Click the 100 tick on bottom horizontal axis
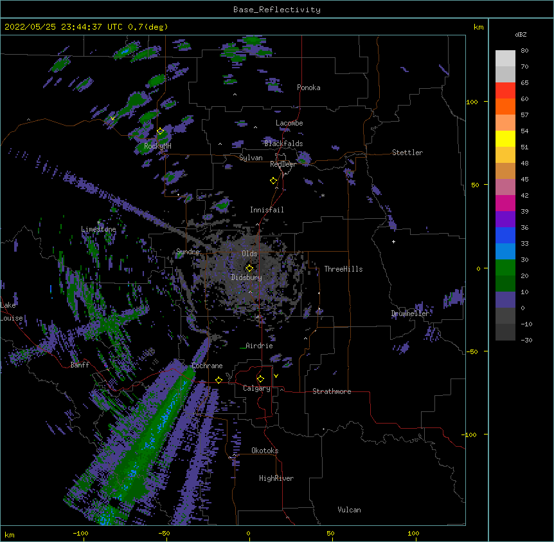The height and width of the screenshot is (542, 554). coord(413,533)
